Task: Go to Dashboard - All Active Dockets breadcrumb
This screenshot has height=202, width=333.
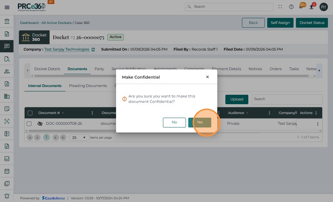Action: 46,23
